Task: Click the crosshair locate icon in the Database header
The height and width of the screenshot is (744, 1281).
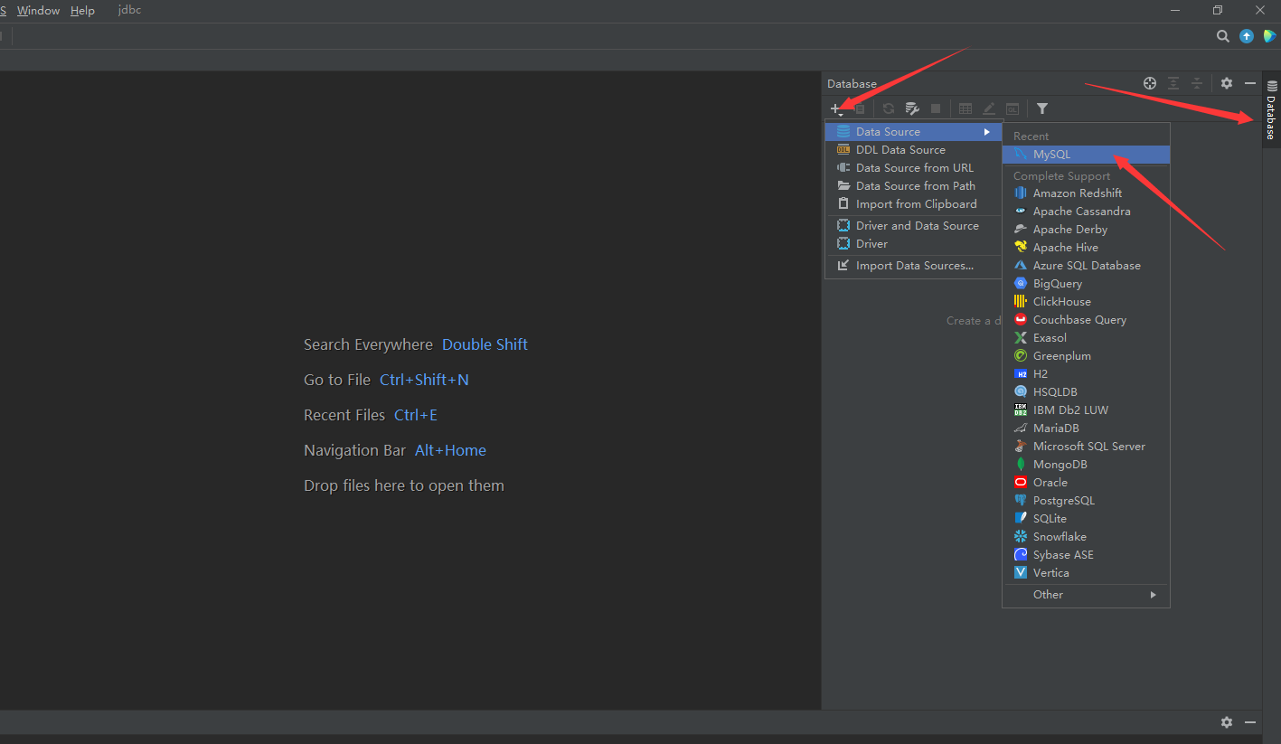Action: pos(1150,83)
